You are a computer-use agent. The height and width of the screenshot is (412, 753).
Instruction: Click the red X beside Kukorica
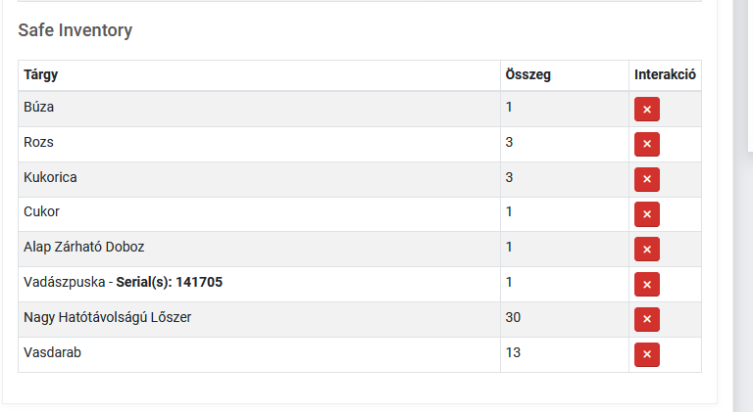coord(646,179)
